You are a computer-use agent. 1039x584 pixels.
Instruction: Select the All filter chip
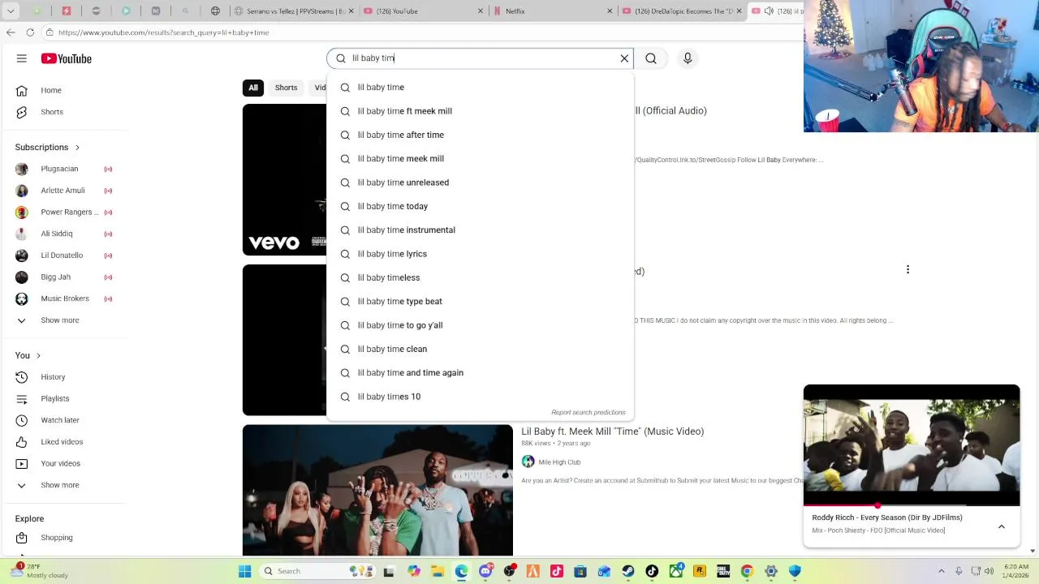(x=253, y=88)
